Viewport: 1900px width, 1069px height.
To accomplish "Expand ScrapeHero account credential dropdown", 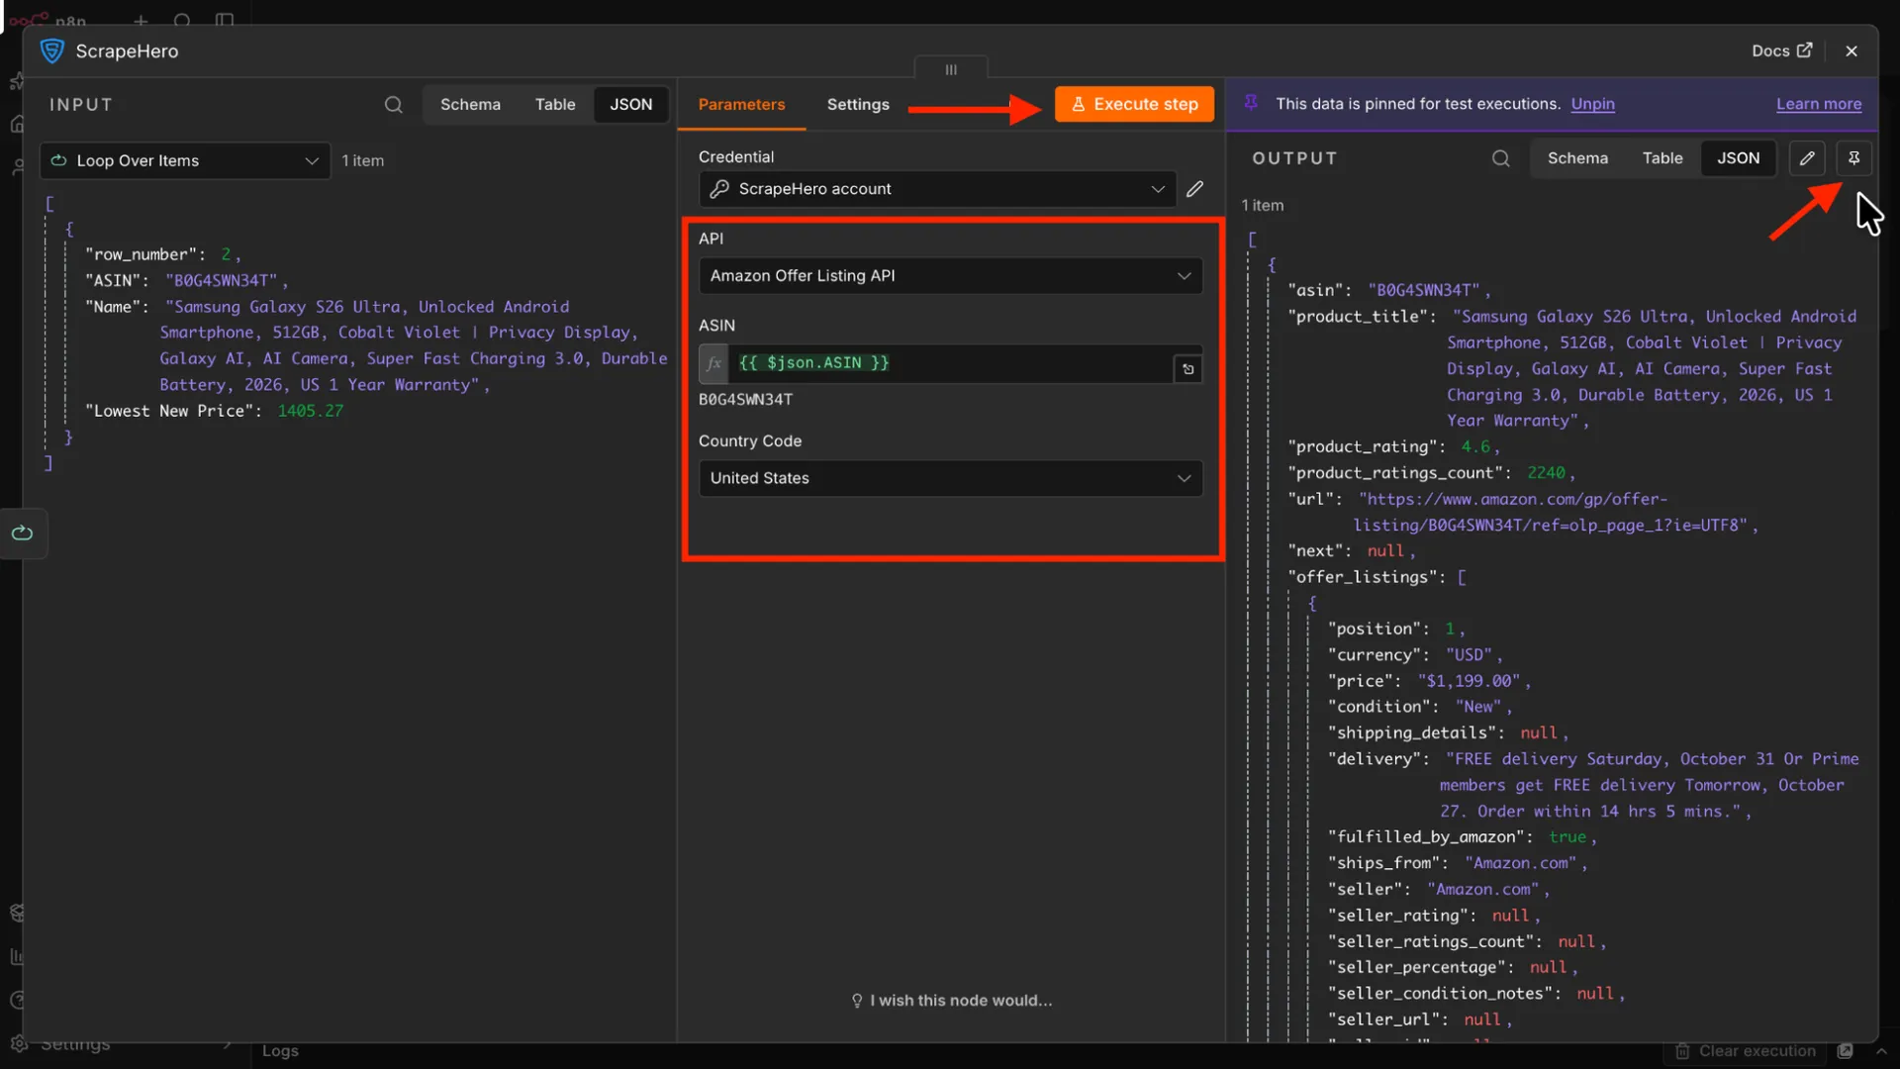I will [x=937, y=189].
